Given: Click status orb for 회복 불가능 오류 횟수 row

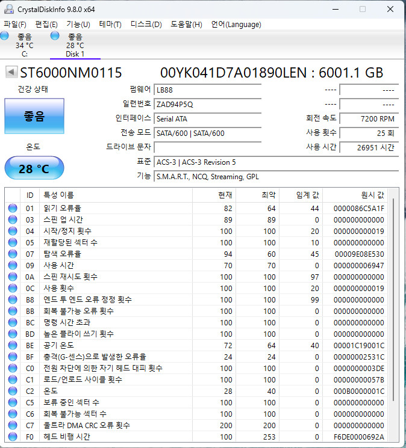Looking at the screenshot, I should click(13, 311).
